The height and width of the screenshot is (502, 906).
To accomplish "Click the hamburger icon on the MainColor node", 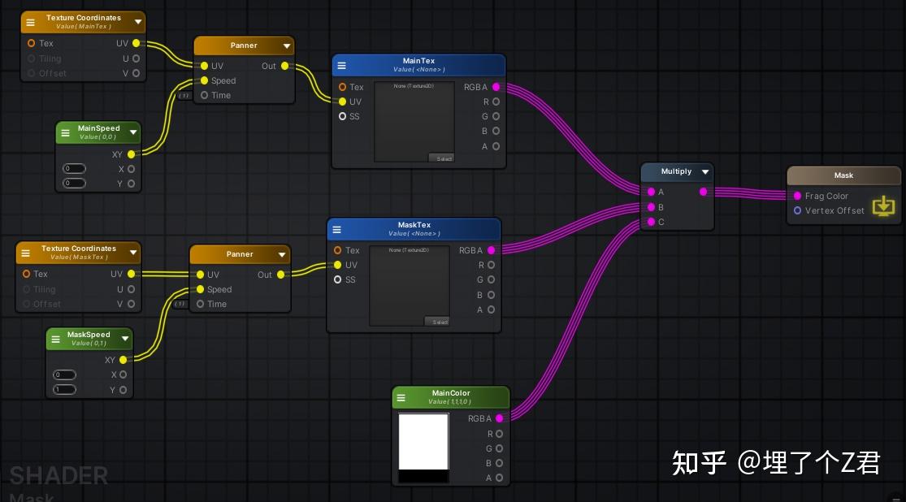I will pos(401,397).
